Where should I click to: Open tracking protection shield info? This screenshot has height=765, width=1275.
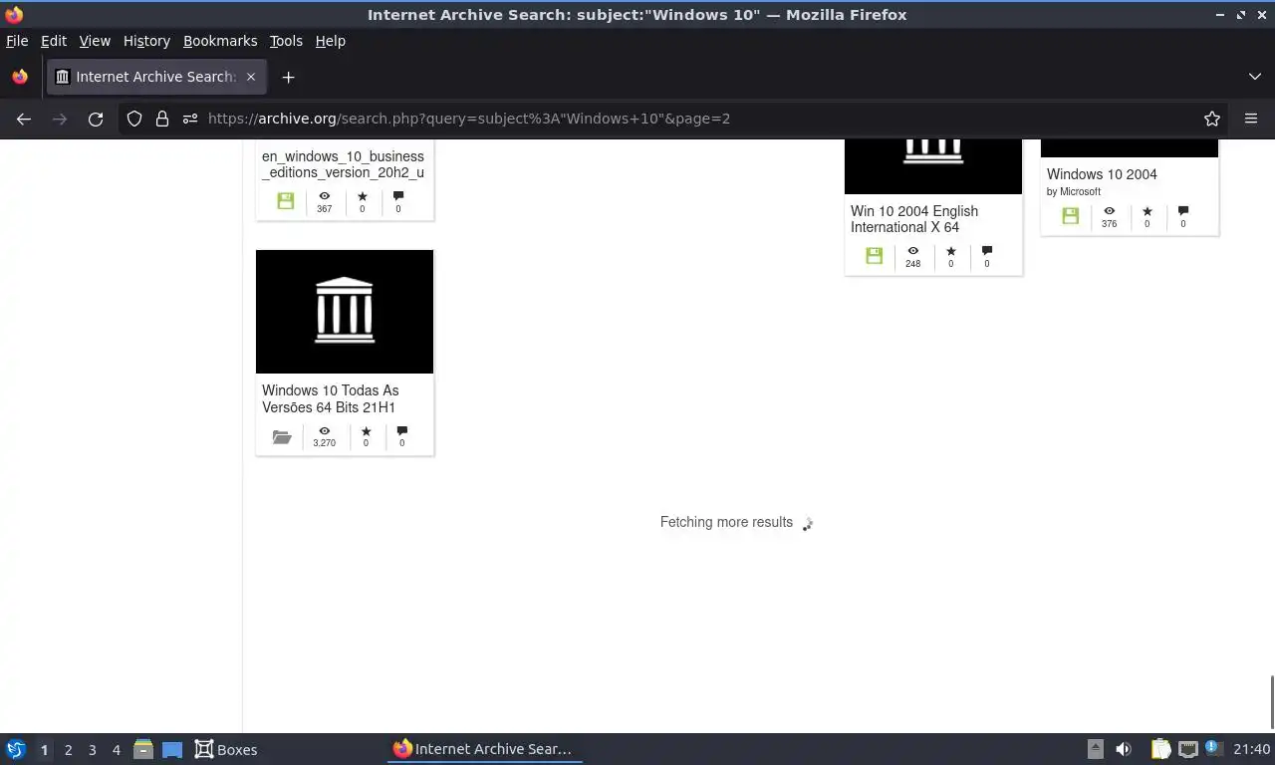pos(134,119)
